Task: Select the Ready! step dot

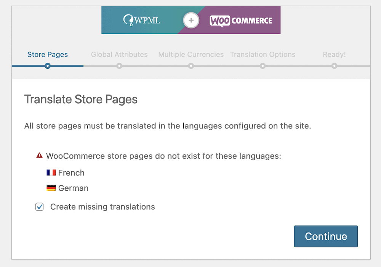Action: [x=334, y=66]
